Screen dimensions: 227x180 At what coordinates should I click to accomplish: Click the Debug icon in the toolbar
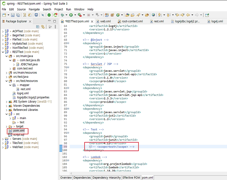tap(62, 14)
